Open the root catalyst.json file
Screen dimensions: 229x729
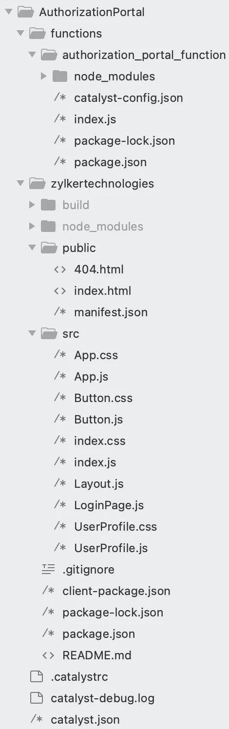85,720
